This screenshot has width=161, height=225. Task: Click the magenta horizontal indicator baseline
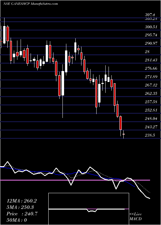click(x=75, y=180)
